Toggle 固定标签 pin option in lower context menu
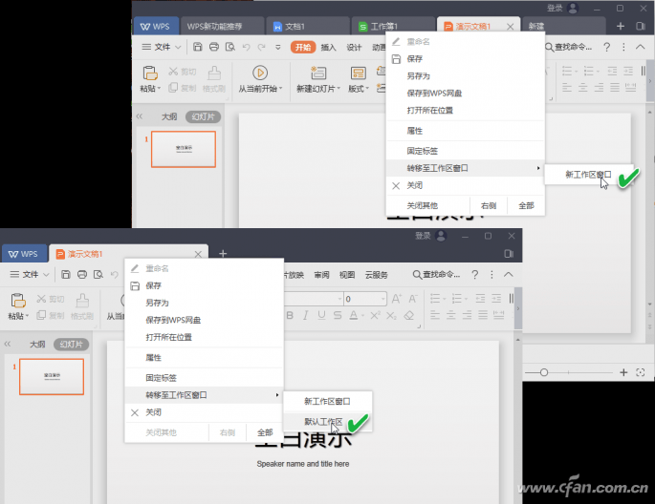The height and width of the screenshot is (504, 655). (161, 377)
